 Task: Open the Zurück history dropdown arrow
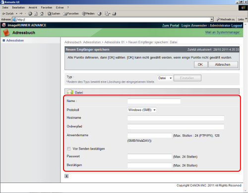16,13
